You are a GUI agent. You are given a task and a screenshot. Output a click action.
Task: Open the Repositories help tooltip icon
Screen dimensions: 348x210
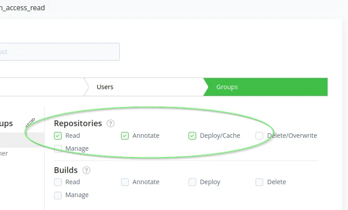[111, 124]
